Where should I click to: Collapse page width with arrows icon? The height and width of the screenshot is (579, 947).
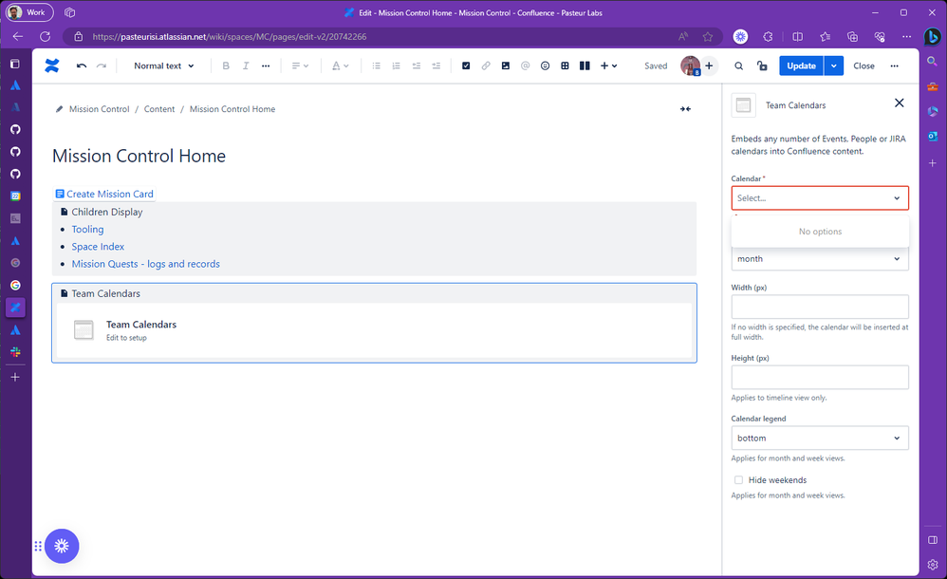(x=685, y=109)
